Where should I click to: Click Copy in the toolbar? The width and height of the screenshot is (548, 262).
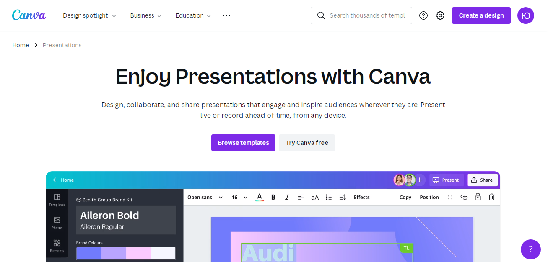[x=405, y=197]
